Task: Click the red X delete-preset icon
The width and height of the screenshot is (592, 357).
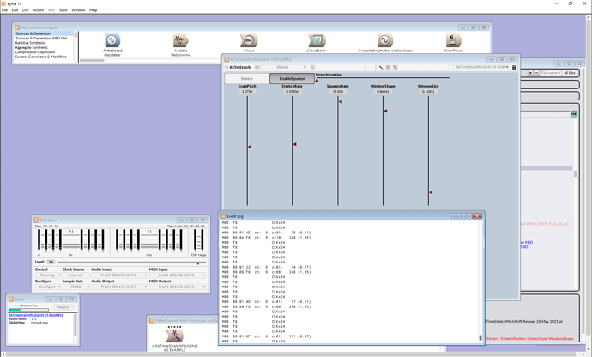Action: (396, 67)
